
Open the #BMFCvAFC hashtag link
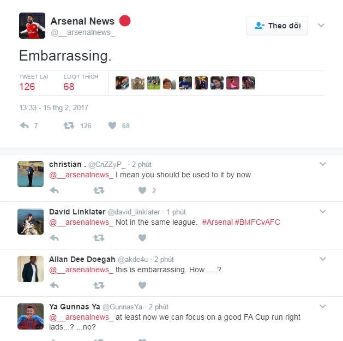tap(257, 223)
